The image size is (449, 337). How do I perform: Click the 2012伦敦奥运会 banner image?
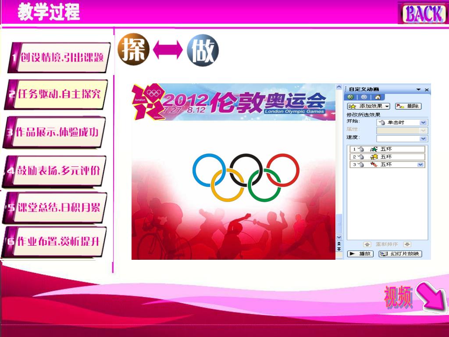pyautogui.click(x=233, y=102)
